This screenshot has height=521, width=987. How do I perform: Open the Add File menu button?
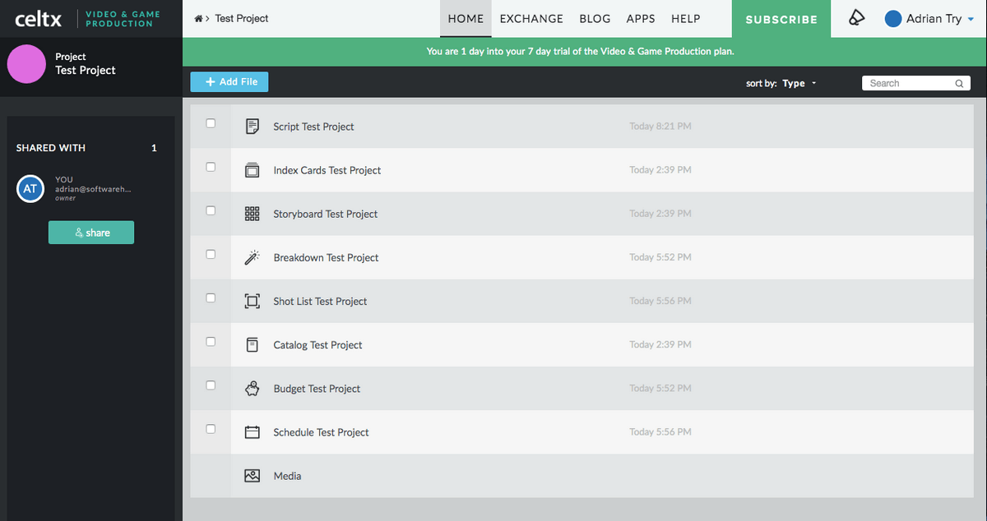(229, 82)
